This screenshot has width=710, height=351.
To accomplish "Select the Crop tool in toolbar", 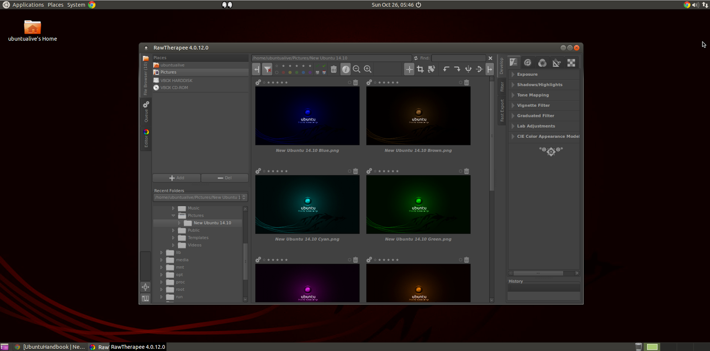I will pyautogui.click(x=420, y=69).
